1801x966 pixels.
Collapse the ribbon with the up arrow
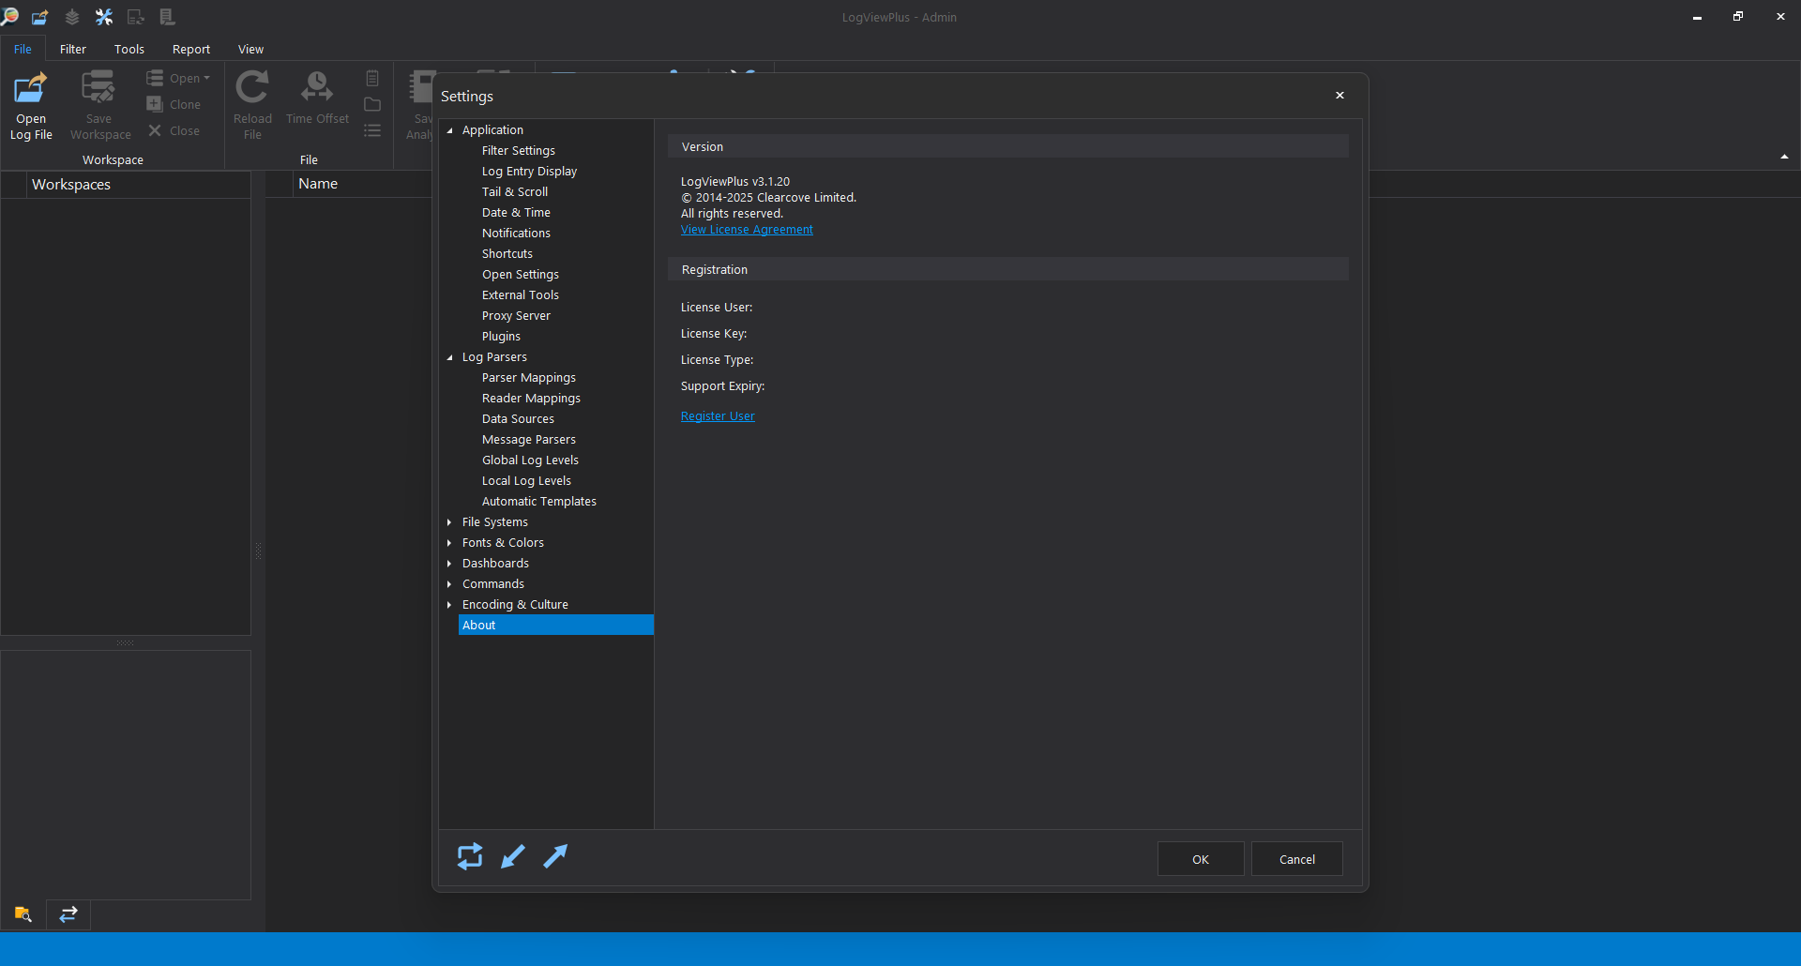point(1784,157)
